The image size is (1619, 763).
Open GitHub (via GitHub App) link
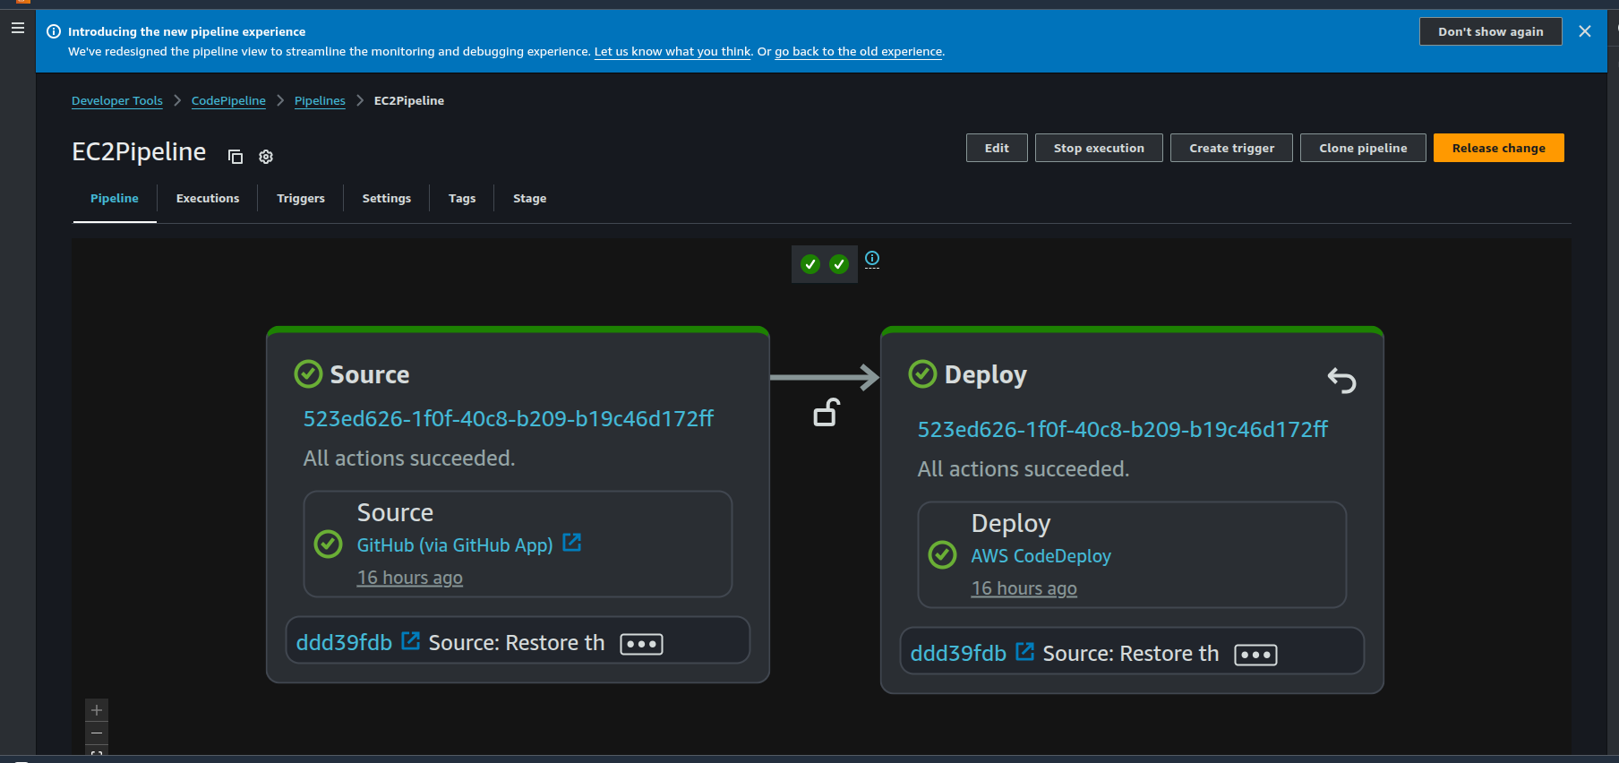point(455,545)
